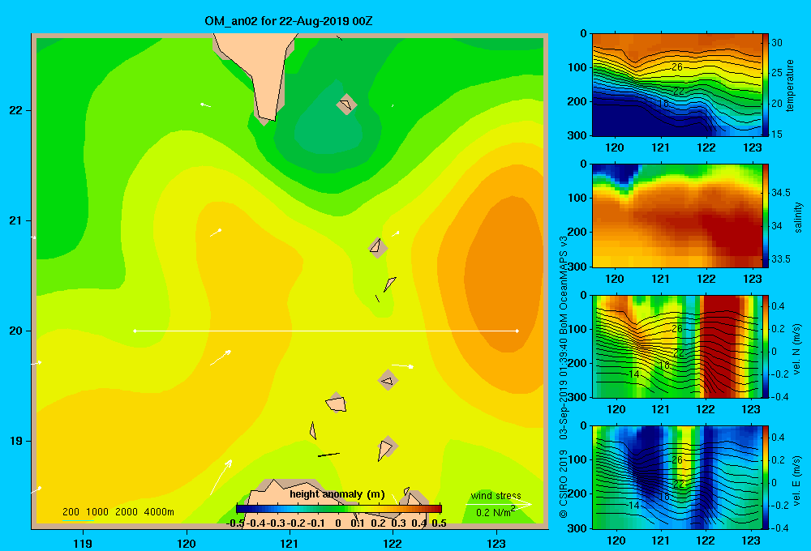Click the latitude label 20 on map
Viewport: 811px width, 551px height.
(x=16, y=331)
